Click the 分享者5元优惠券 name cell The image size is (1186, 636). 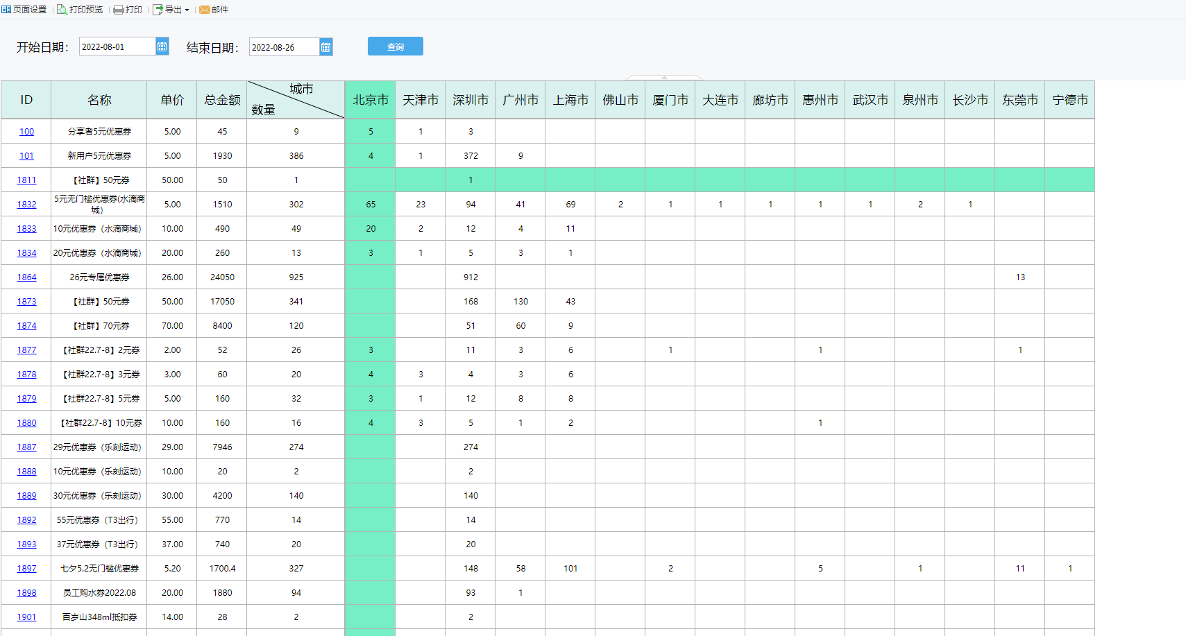click(99, 132)
